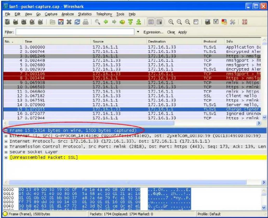The height and width of the screenshot is (218, 268).
Task: Expand the Internet Protocol tree node
Action: (6, 141)
